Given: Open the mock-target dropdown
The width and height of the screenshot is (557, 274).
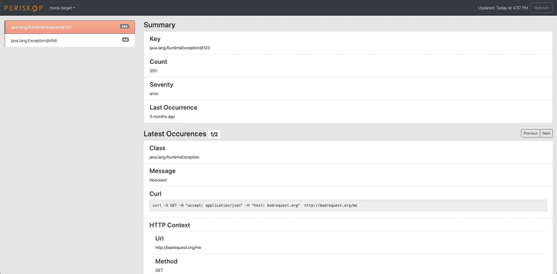Looking at the screenshot, I should click(62, 8).
